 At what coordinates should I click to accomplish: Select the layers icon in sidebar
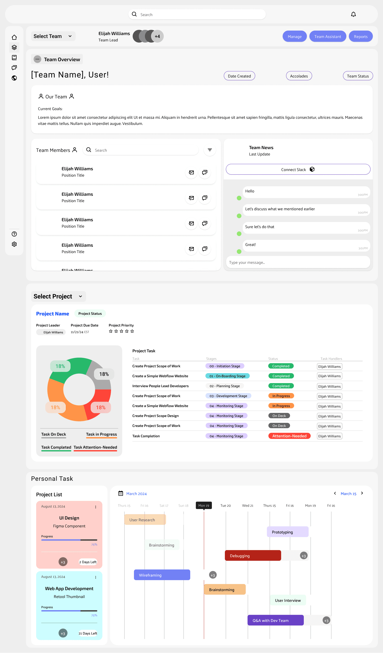pyautogui.click(x=14, y=47)
